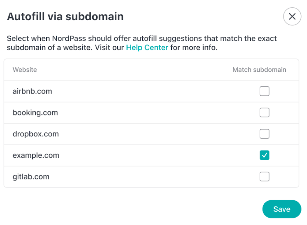Viewport: 307px width, 225px height.
Task: Select the gitlab.com website row
Action: (31, 176)
